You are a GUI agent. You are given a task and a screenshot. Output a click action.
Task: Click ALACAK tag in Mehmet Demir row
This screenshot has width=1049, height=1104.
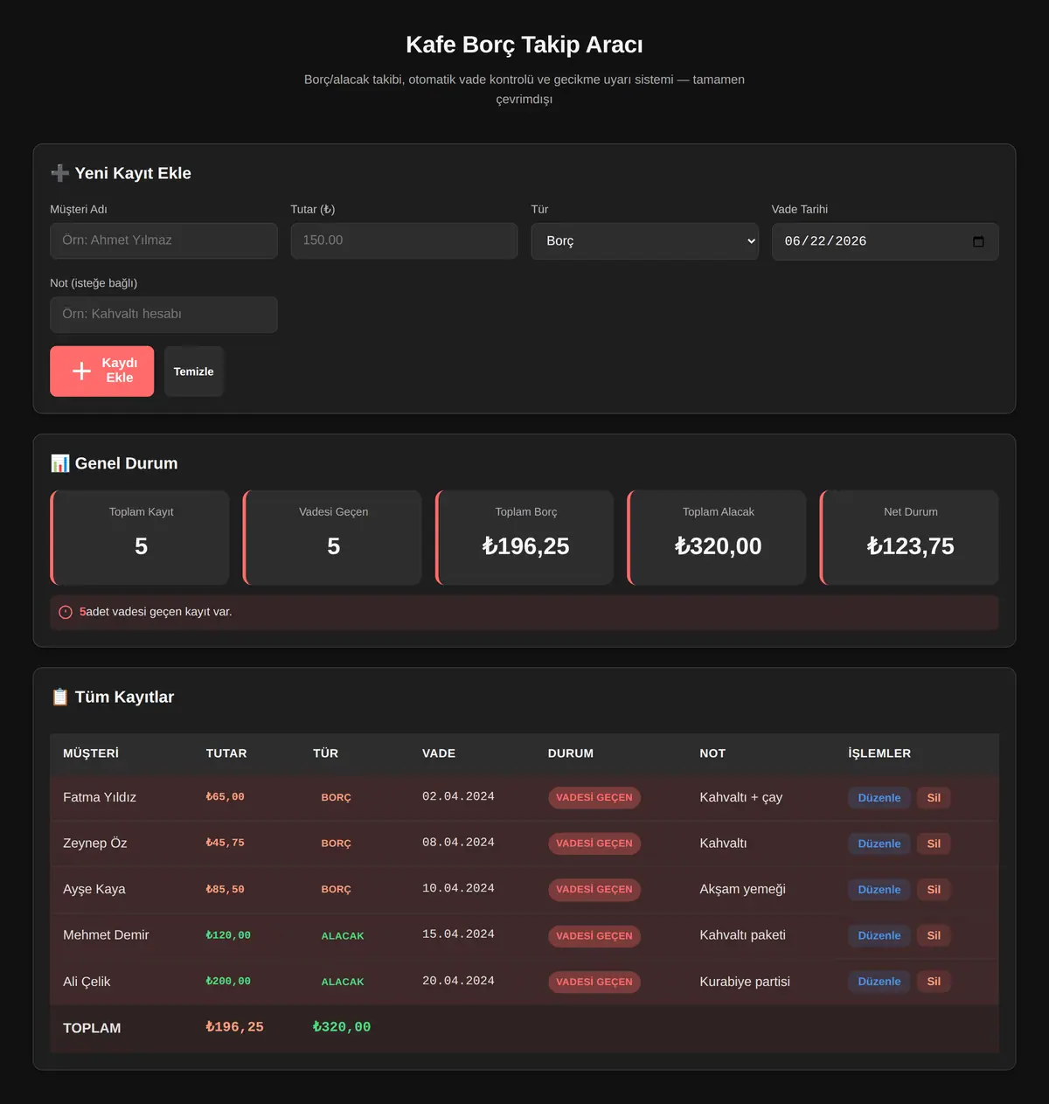click(343, 936)
